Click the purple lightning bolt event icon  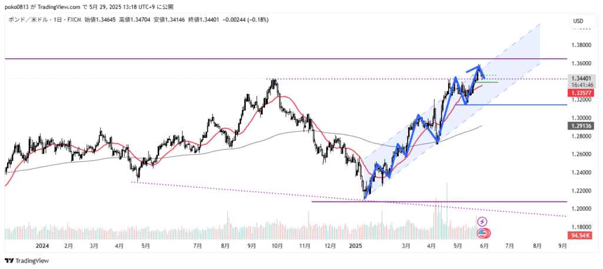482,221
